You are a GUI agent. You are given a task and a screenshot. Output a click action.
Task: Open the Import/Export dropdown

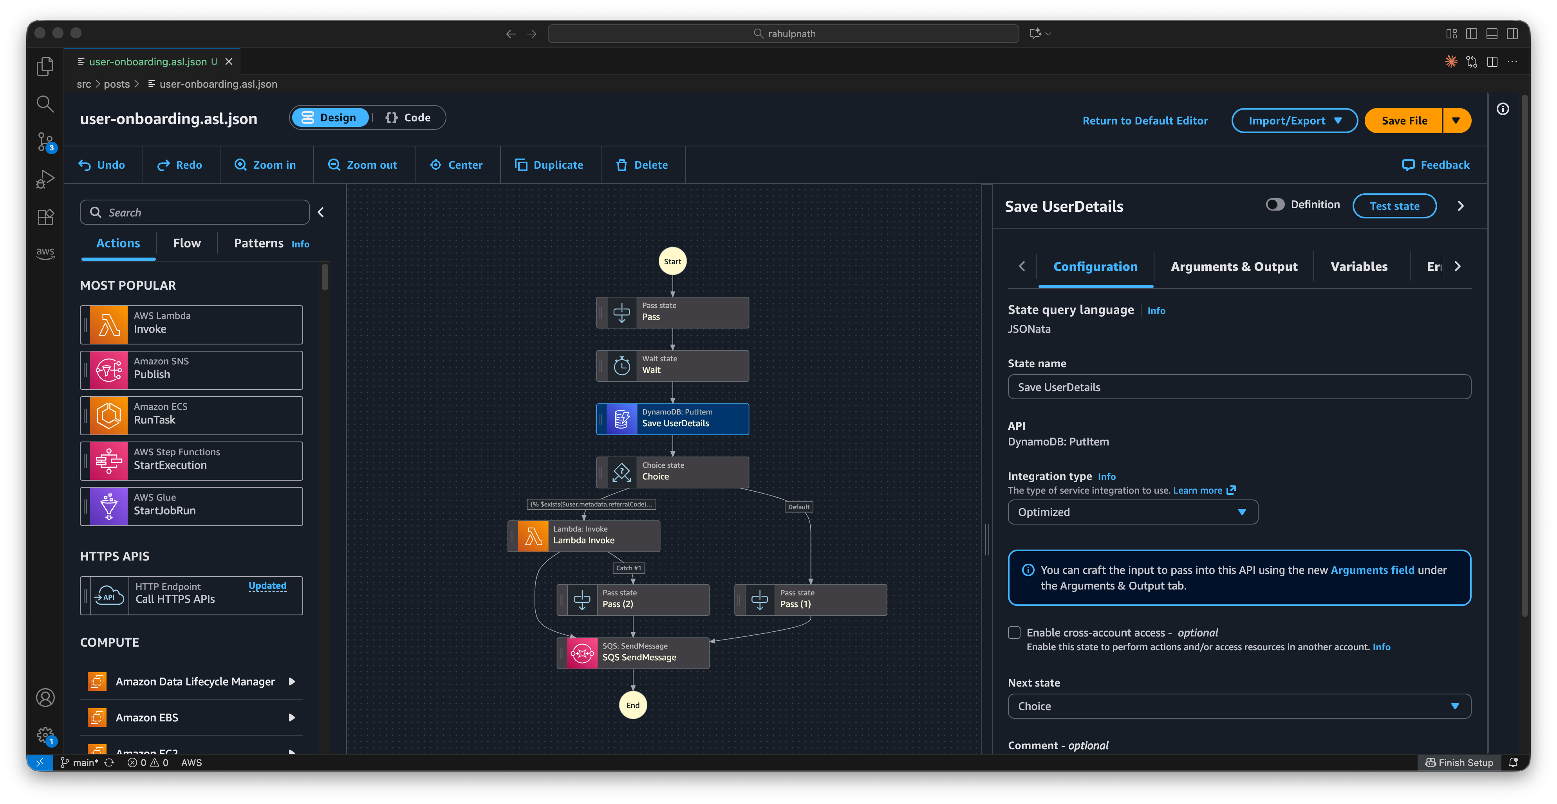point(1294,120)
